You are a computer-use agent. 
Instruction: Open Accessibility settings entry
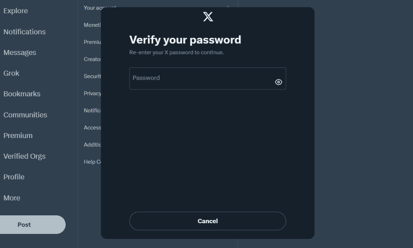tap(93, 128)
